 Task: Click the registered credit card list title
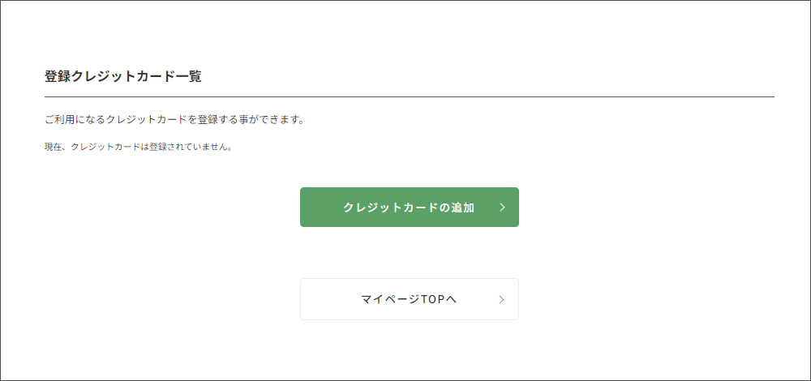tap(123, 77)
